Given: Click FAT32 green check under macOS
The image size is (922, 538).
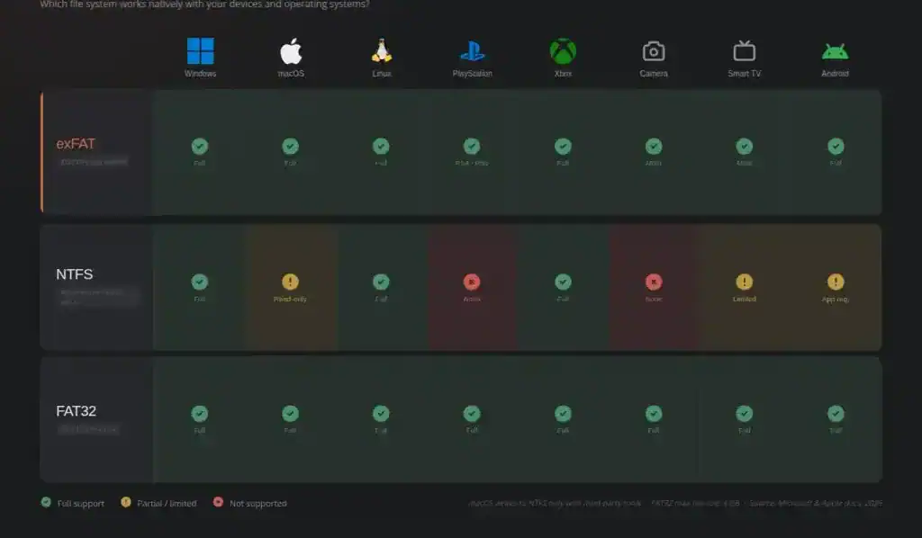Looking at the screenshot, I should pyautogui.click(x=290, y=414).
